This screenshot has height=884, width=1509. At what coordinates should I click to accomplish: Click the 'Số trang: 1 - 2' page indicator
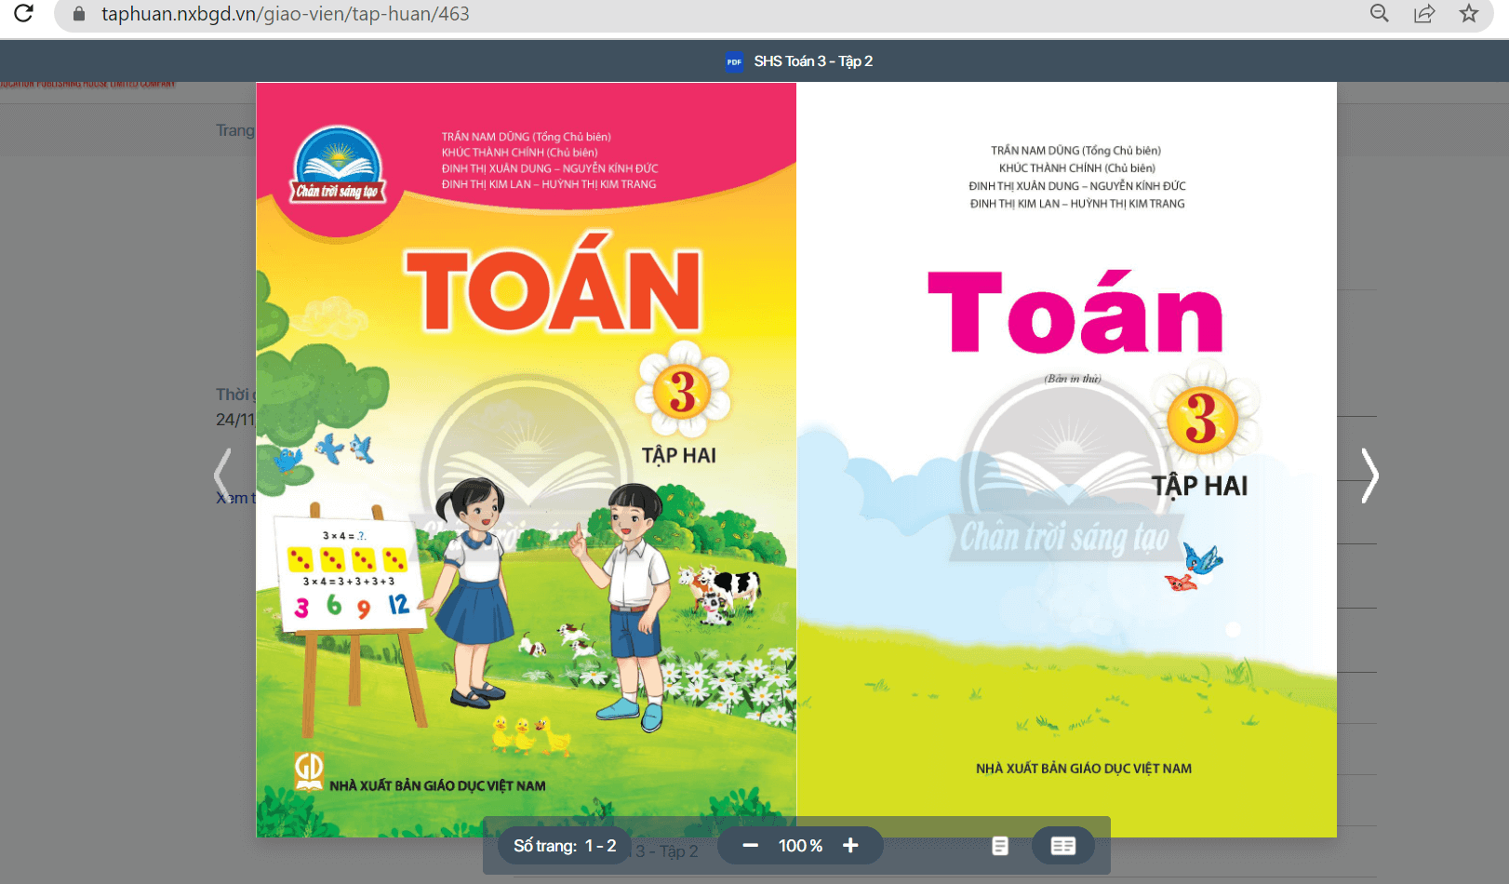point(565,846)
